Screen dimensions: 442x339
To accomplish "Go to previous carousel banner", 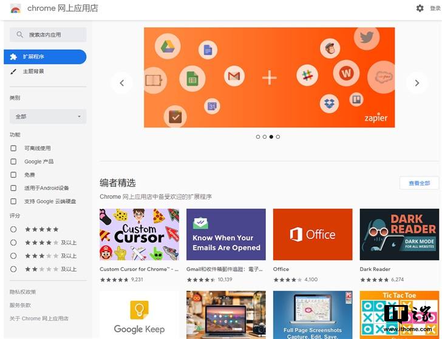I will click(x=121, y=83).
